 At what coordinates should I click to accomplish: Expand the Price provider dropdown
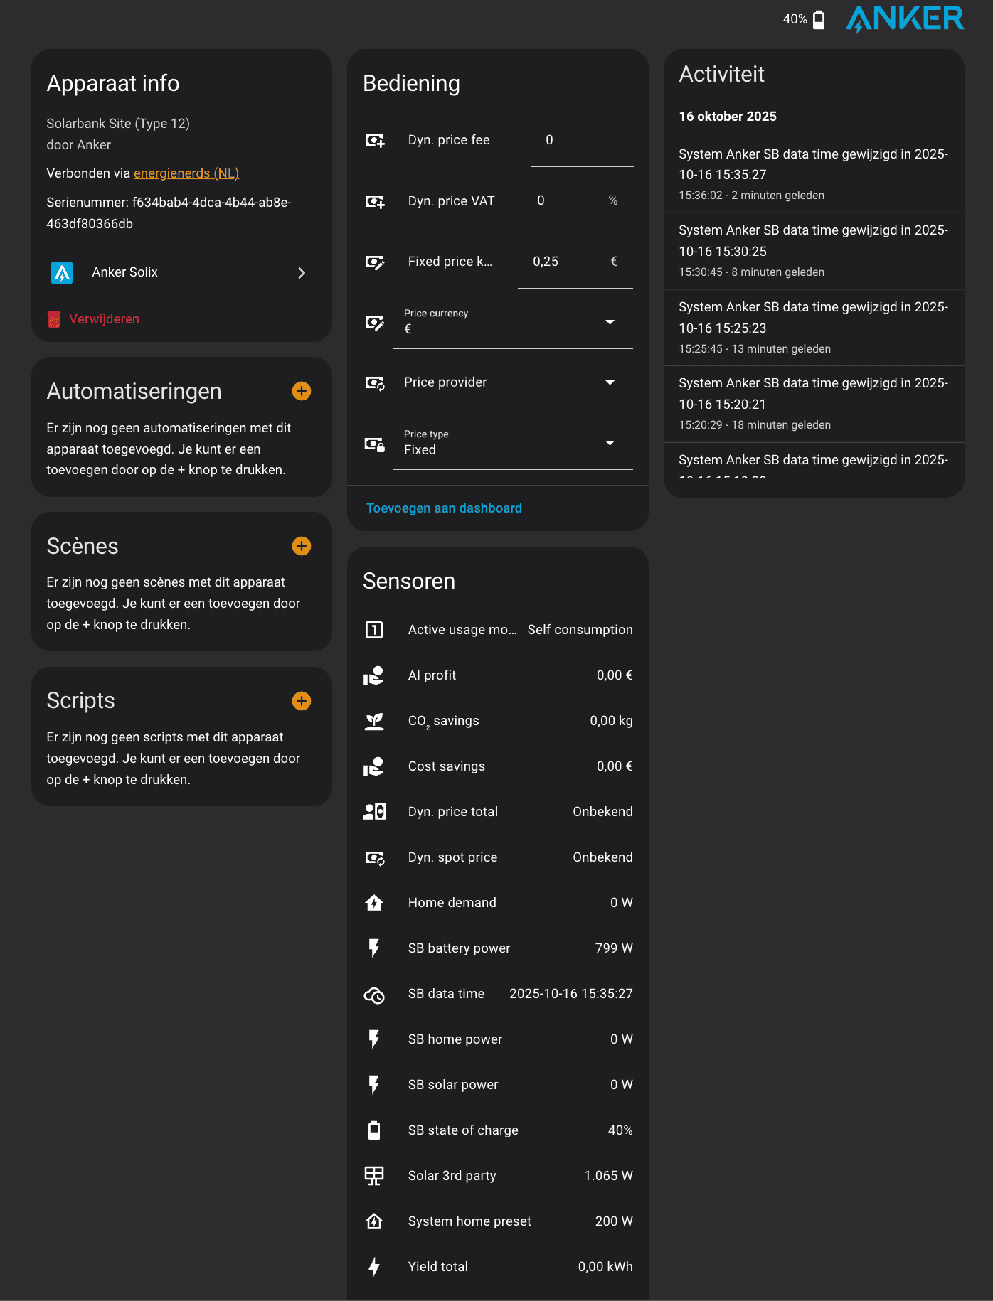coord(512,382)
